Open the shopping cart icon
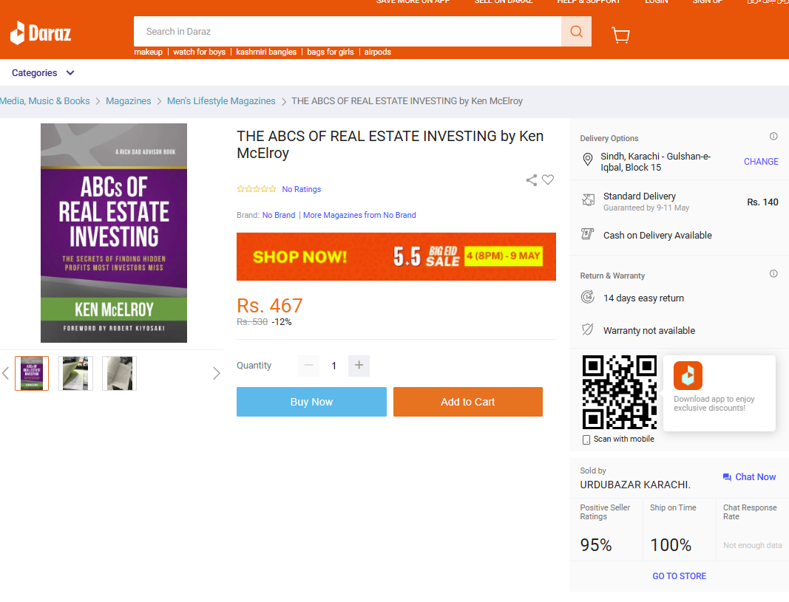789x602 pixels. (x=620, y=35)
